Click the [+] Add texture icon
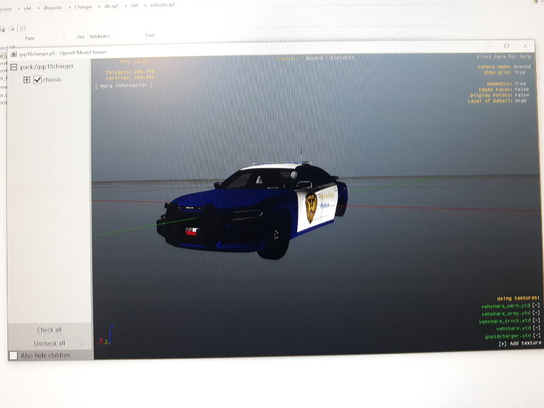This screenshot has height=408, width=544. point(504,343)
